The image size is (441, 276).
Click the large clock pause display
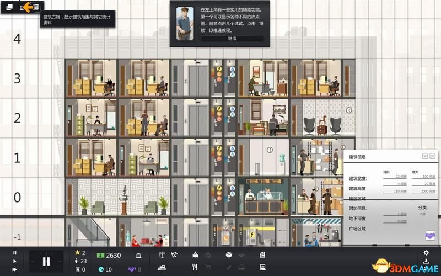point(46,261)
